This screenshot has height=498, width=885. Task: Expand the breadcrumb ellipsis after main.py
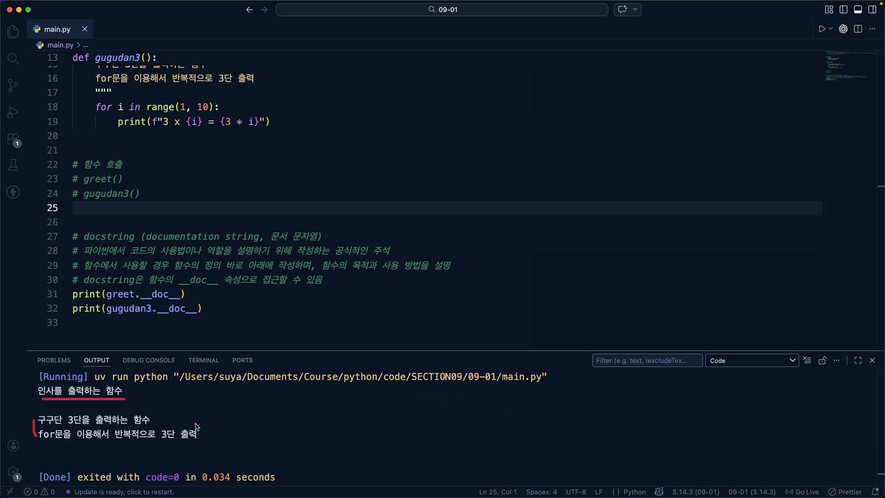(86, 45)
